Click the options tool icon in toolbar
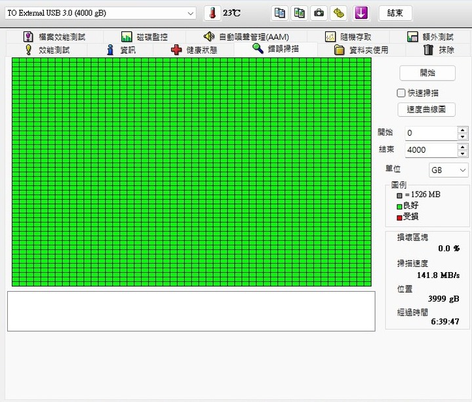The image size is (472, 402). click(x=338, y=13)
